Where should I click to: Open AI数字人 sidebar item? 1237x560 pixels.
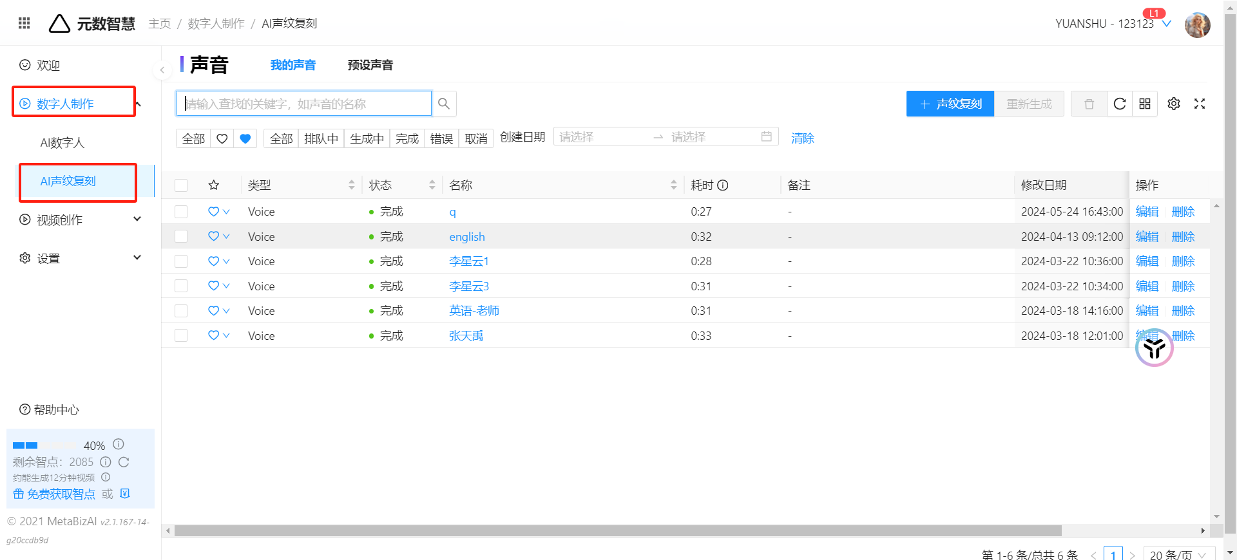point(62,143)
